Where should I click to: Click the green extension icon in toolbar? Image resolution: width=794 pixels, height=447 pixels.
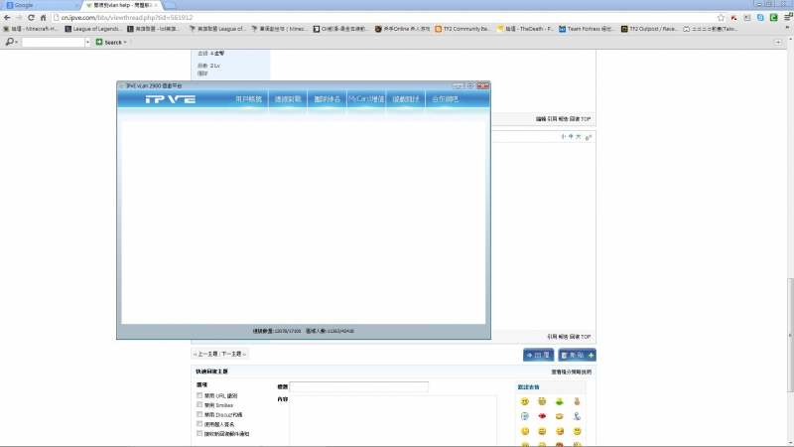point(774,17)
